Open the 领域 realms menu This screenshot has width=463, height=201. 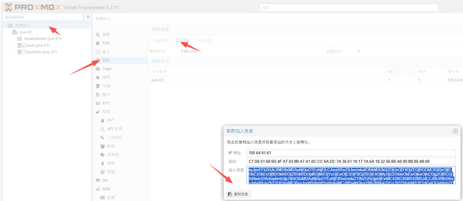(x=111, y=172)
